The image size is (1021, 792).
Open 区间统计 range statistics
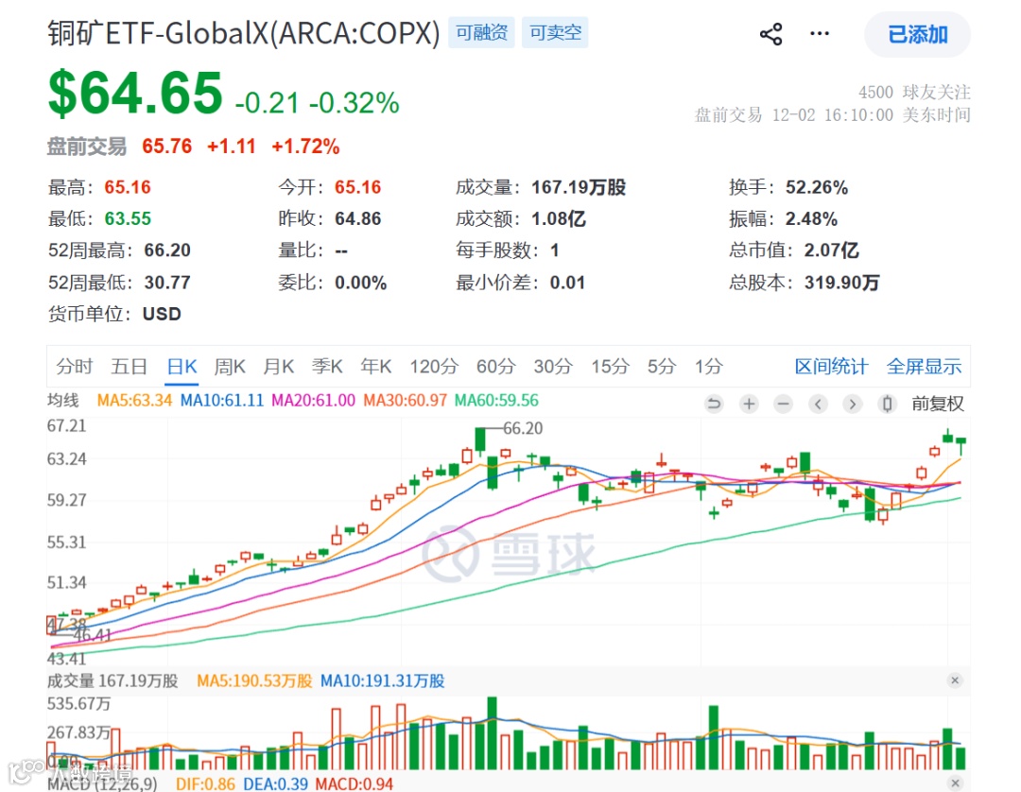(832, 367)
